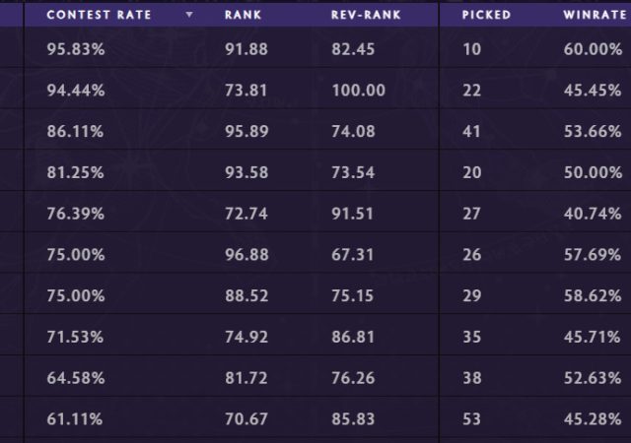631x443 pixels.
Task: Select the 86.11% contest rate cell
Action: coord(75,130)
